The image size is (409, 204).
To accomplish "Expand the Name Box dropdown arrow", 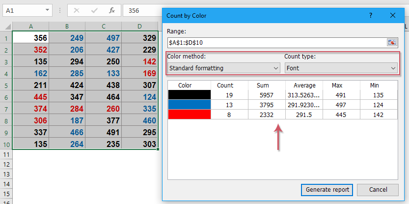I will tap(47, 10).
